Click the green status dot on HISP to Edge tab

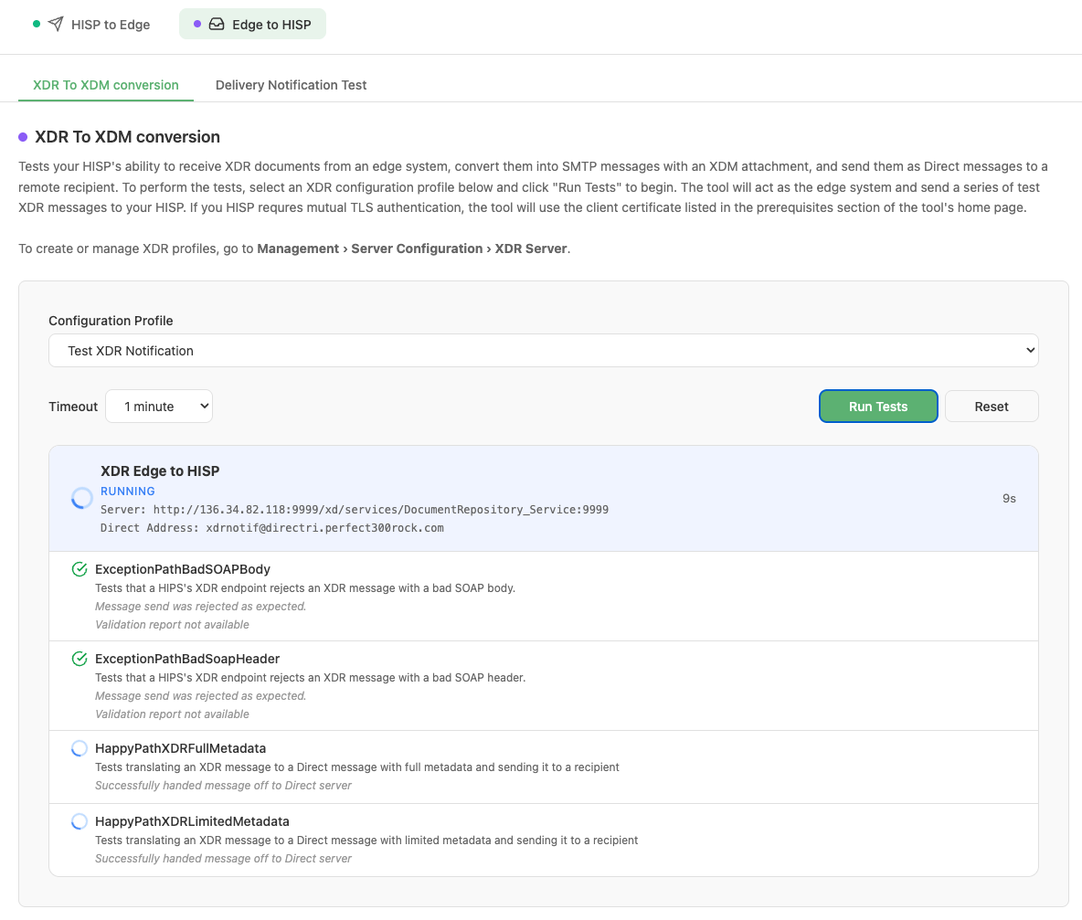(x=37, y=24)
